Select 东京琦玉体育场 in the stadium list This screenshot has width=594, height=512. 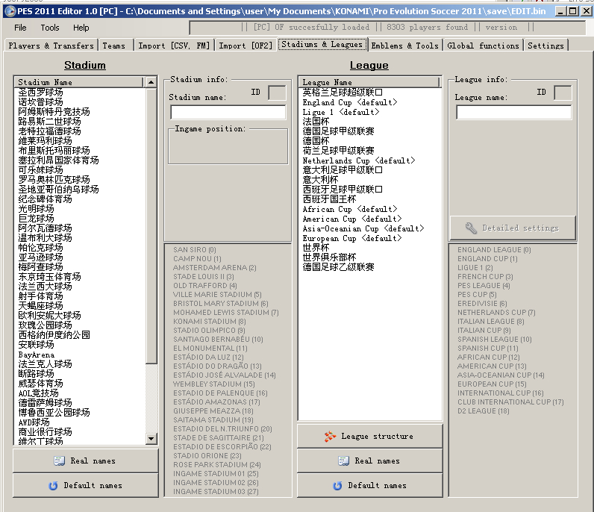pyautogui.click(x=50, y=277)
